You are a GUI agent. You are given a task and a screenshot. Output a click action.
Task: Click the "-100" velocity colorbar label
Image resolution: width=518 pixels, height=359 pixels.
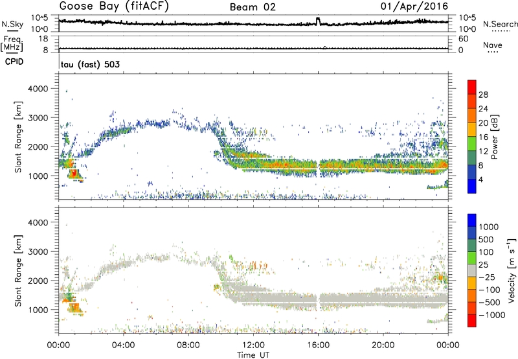(x=490, y=290)
